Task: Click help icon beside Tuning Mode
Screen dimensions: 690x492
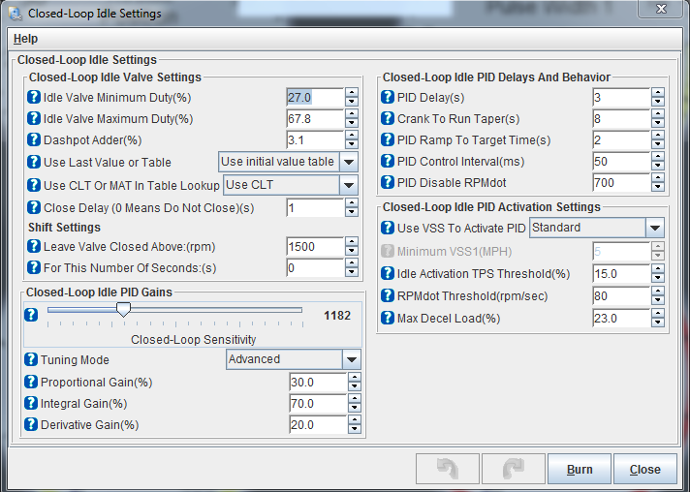Action: point(31,359)
